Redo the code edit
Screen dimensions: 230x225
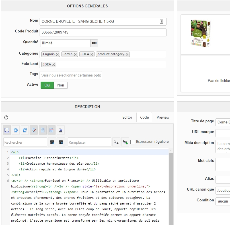pyautogui.click(x=25, y=130)
